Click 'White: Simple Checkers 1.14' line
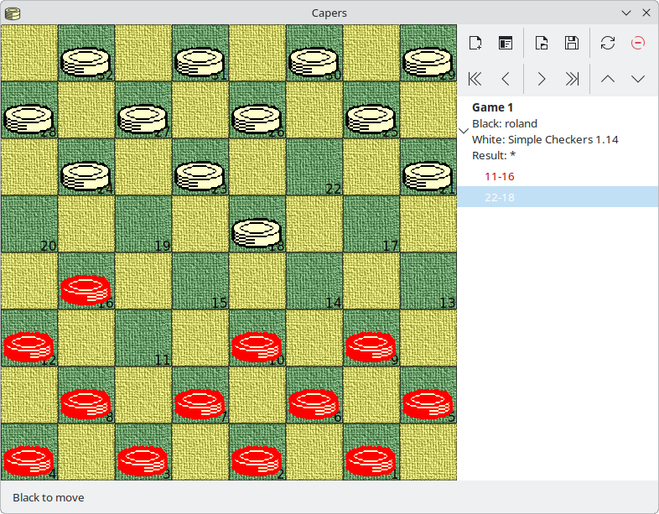Image resolution: width=659 pixels, height=514 pixels. [545, 139]
